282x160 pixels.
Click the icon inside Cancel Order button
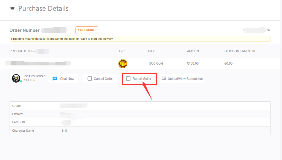click(x=89, y=79)
